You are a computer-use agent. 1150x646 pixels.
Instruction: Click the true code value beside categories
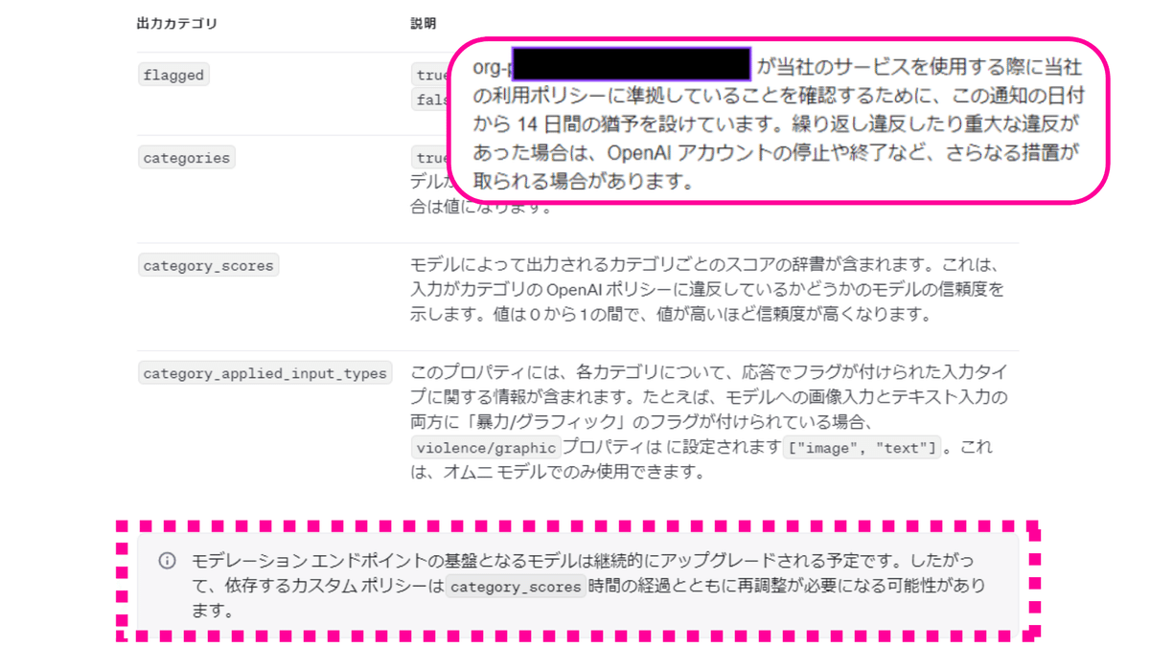[x=430, y=158]
